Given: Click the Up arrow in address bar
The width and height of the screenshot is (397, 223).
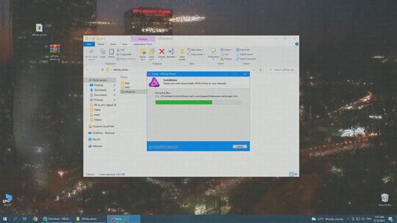Looking at the screenshot, I should 102,70.
